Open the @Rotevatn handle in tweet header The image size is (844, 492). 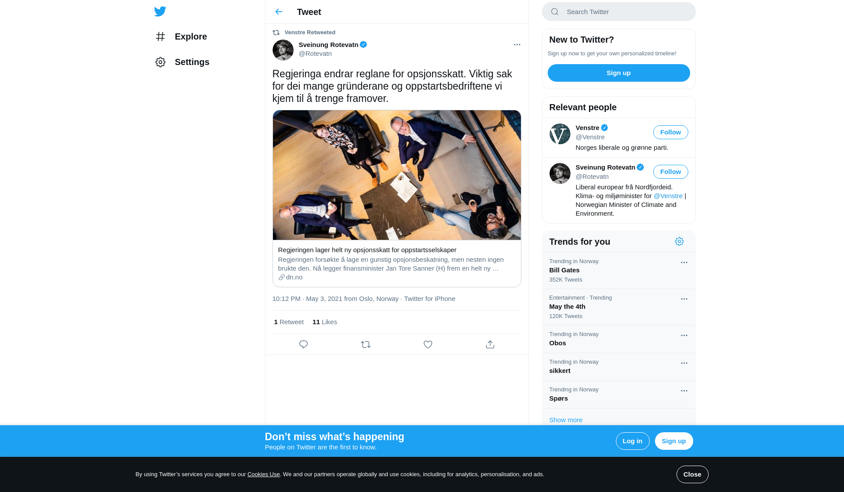315,54
